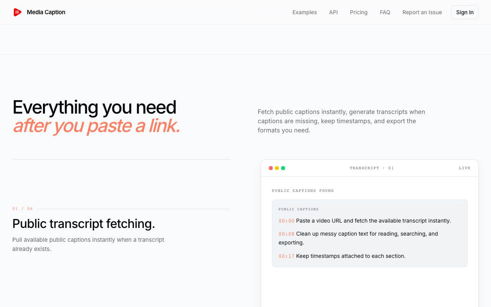Viewport: 491px width, 307px height.
Task: Click the LIVE label in transcript panel
Action: click(x=465, y=168)
